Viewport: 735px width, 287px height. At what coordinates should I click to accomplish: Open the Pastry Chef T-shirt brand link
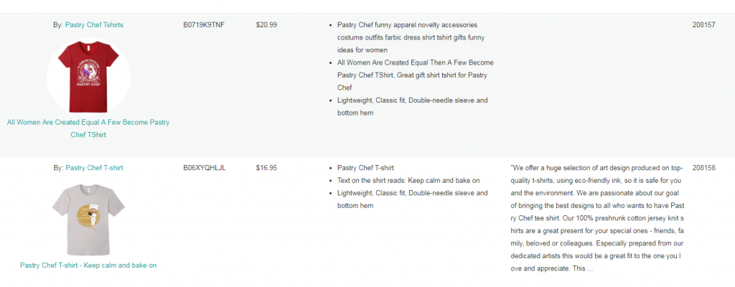[94, 168]
